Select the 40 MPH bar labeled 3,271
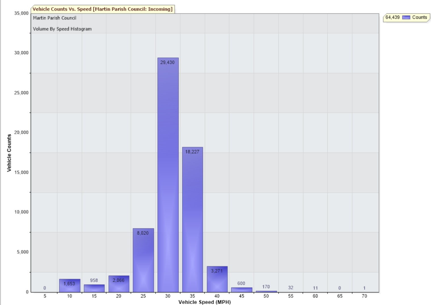The height and width of the screenshot is (305, 431). tap(217, 279)
